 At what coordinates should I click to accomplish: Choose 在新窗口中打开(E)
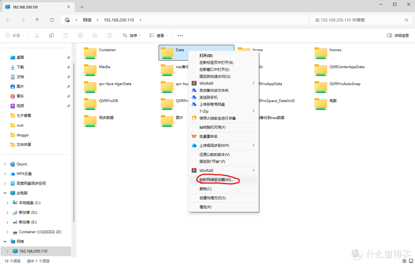tap(224, 70)
